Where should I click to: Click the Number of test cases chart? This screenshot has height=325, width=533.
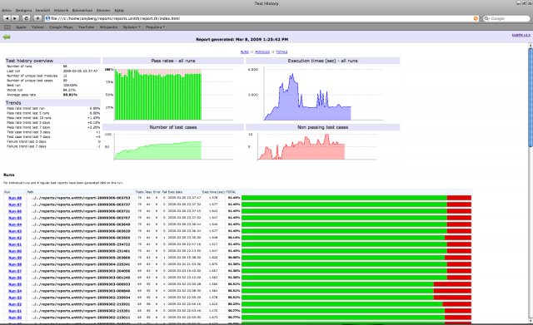coord(173,146)
